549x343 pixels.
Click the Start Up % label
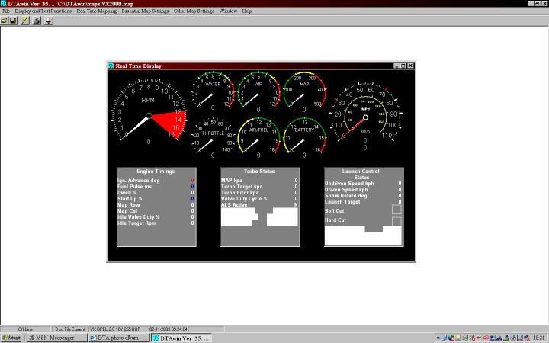130,199
